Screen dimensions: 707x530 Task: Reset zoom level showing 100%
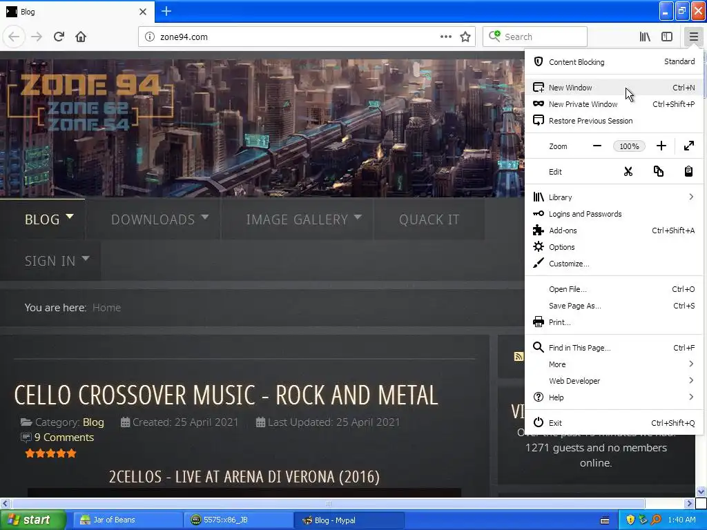pos(629,146)
